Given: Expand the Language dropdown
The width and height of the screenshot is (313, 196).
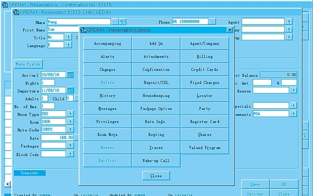Looking at the screenshot, I should [x=68, y=45].
